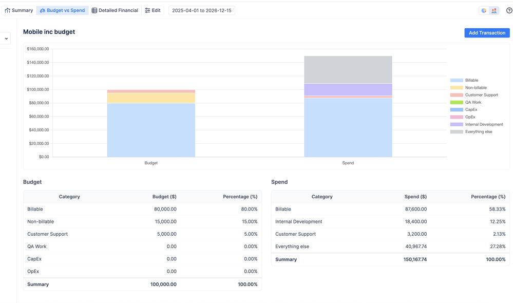Open the Detailed Financial tab
This screenshot has height=303, width=513.
click(115, 10)
